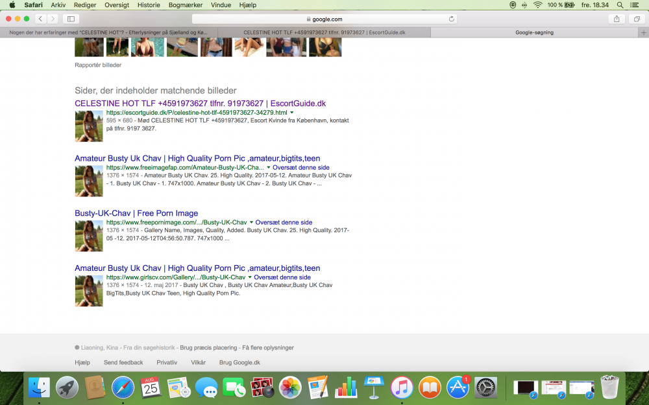649x405 pixels.
Task: Open the Vindue menu
Action: (x=221, y=5)
